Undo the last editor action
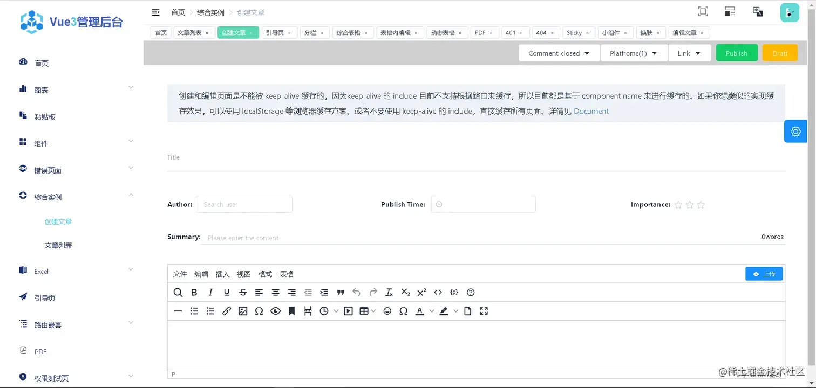The height and width of the screenshot is (388, 816). point(356,293)
